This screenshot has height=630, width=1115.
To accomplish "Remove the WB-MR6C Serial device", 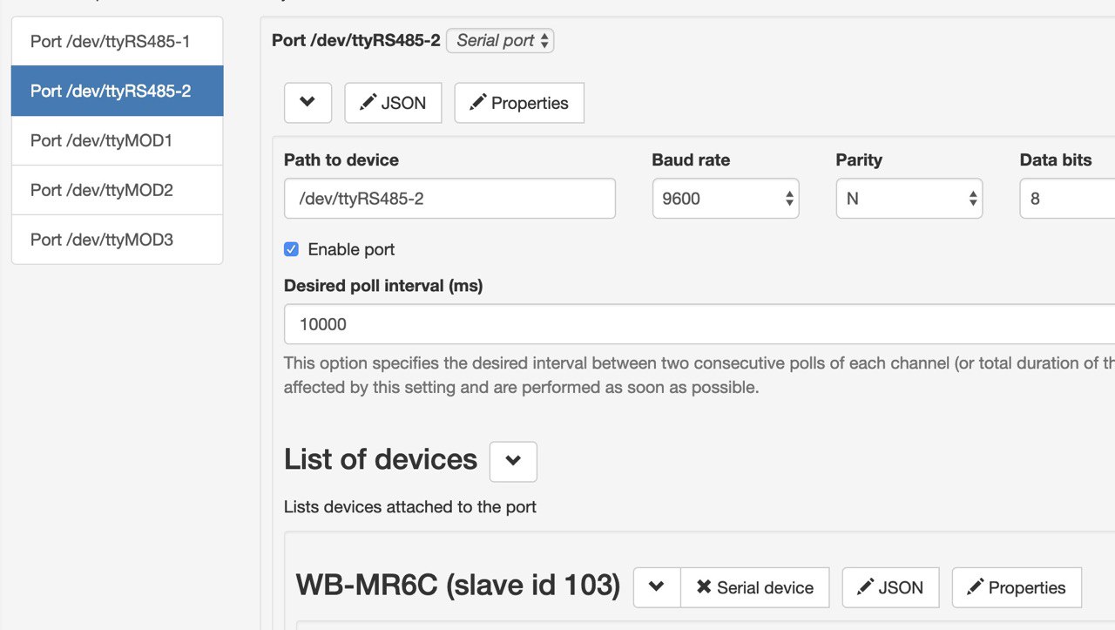I will [754, 588].
